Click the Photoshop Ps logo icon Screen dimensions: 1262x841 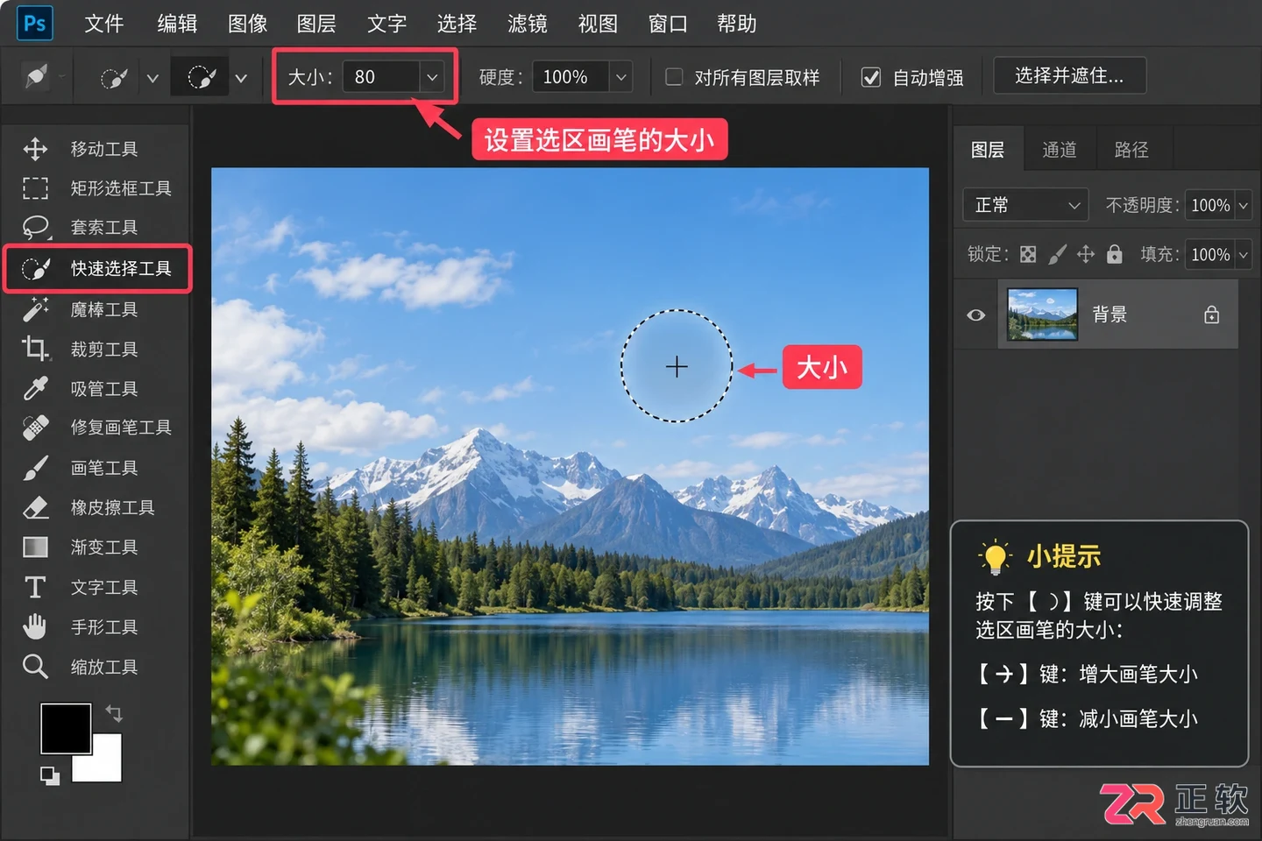(x=35, y=24)
